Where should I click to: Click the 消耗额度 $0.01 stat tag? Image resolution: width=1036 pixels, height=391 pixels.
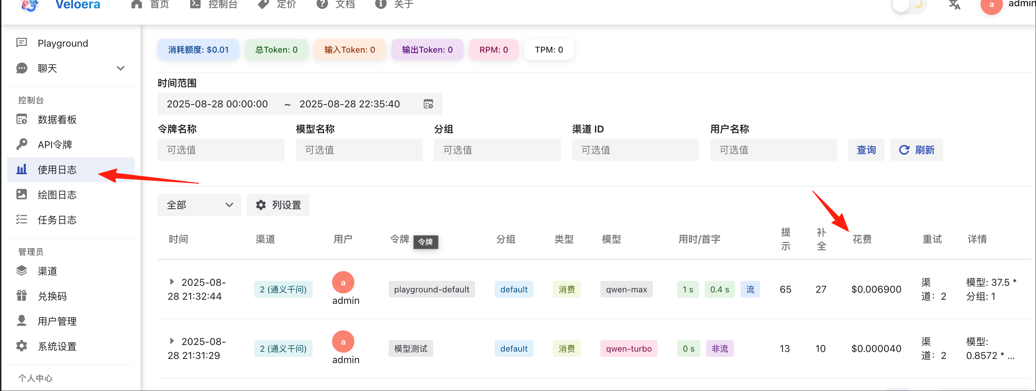pos(198,49)
